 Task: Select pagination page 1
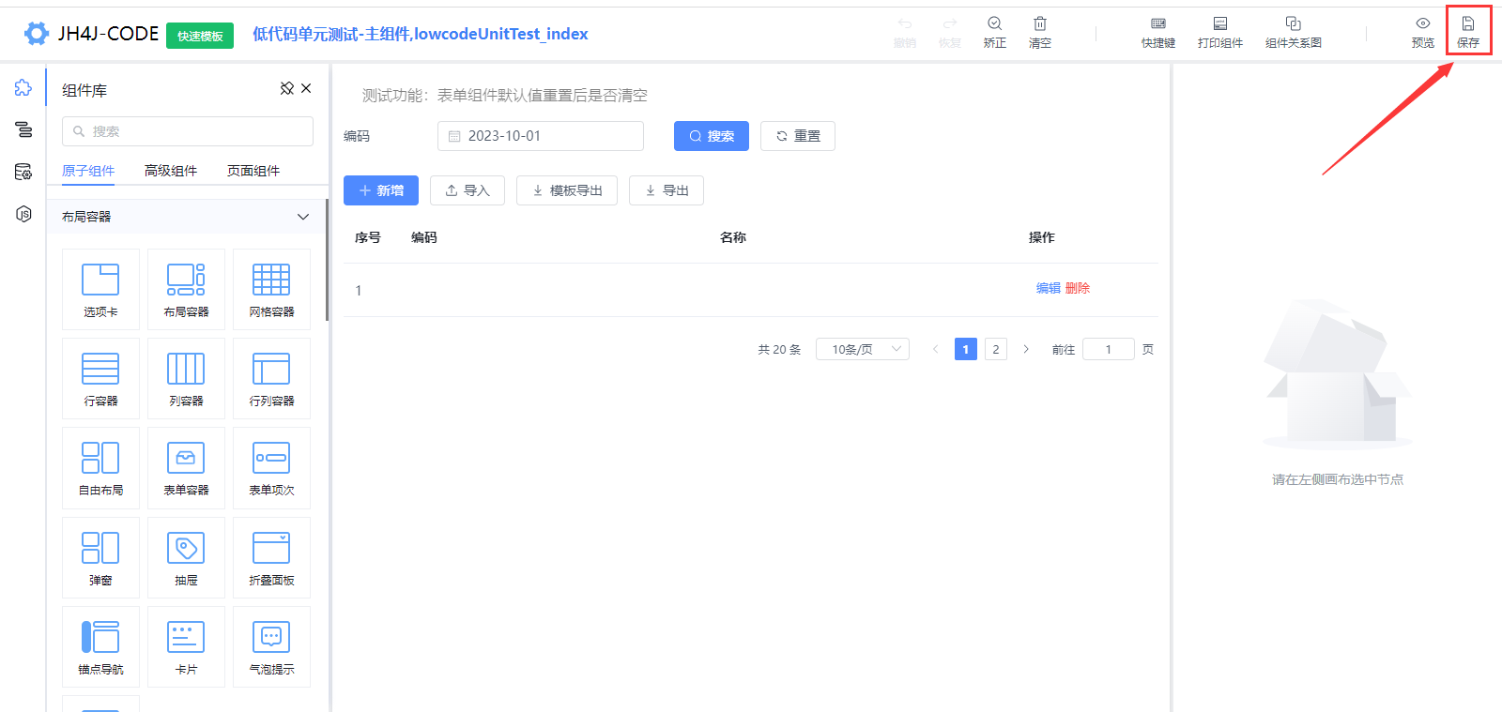tap(966, 349)
